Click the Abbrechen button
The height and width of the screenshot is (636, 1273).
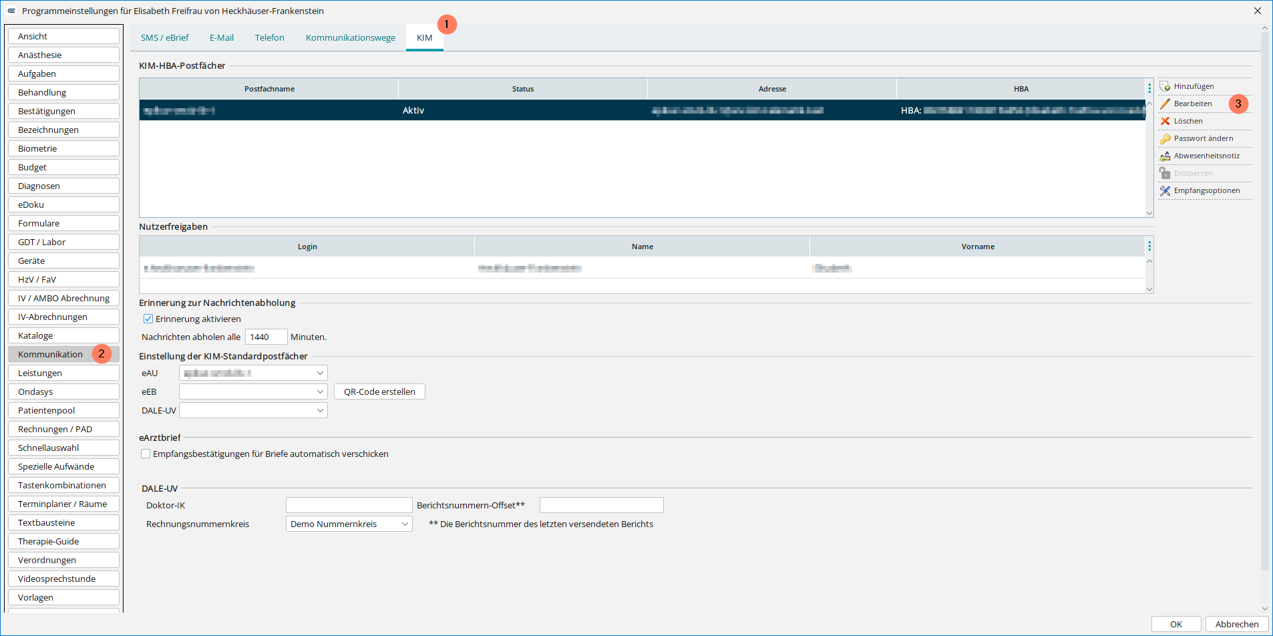(1237, 624)
